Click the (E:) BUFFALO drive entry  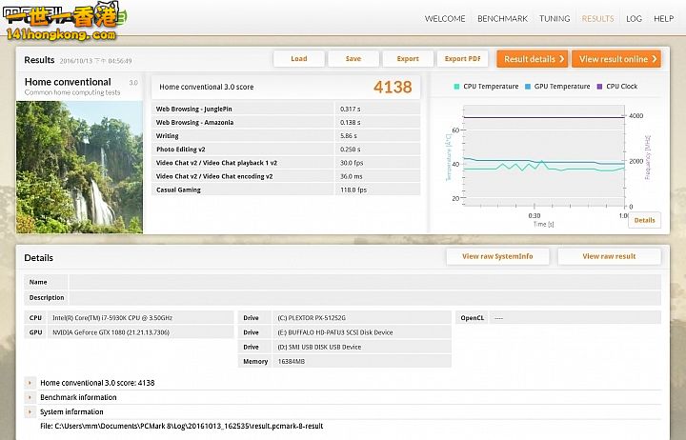coord(335,332)
